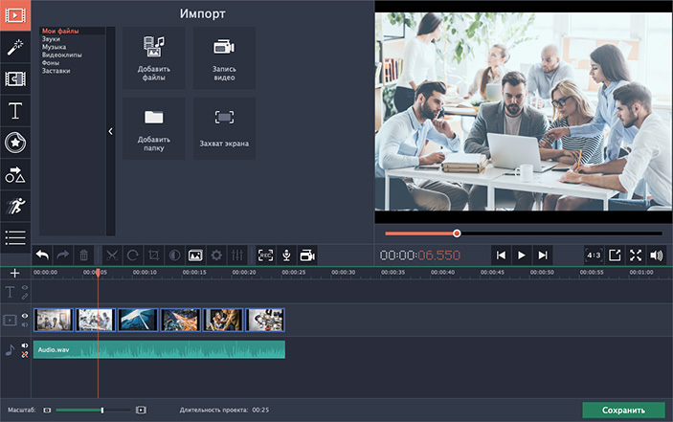673x422 pixels.
Task: Toggle visibility of the video track
Action: pyautogui.click(x=25, y=315)
